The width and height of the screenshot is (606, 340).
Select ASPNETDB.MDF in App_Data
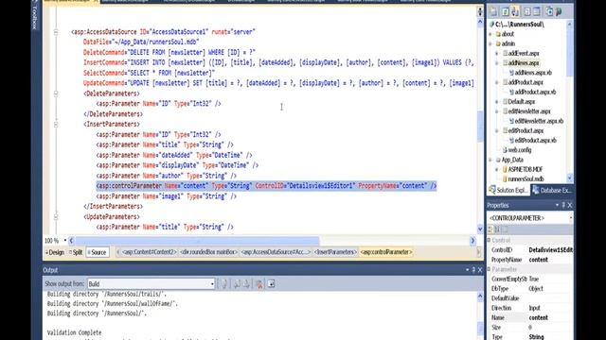pos(526,169)
